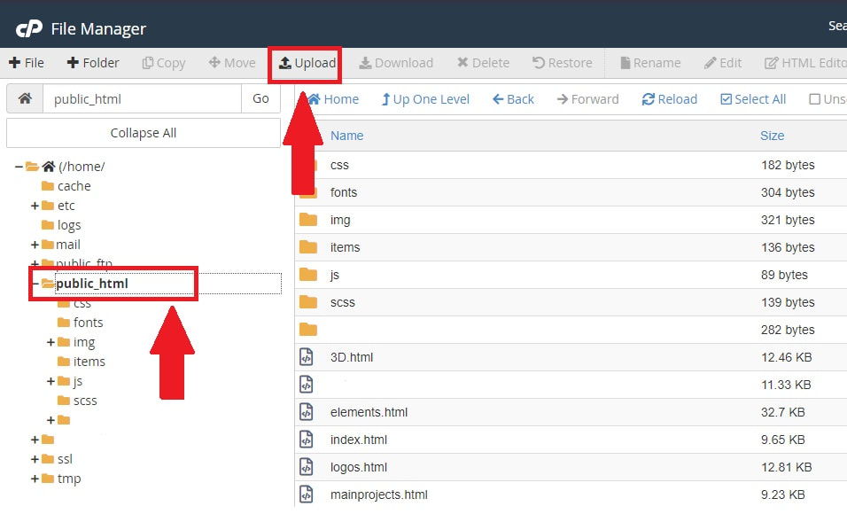Select the logs folder in tree
Viewport: 847px width, 514px height.
69,225
